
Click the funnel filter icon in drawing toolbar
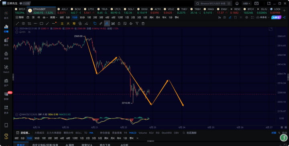(x=137, y=24)
